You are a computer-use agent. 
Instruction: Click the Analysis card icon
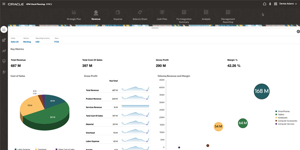click(x=206, y=12)
